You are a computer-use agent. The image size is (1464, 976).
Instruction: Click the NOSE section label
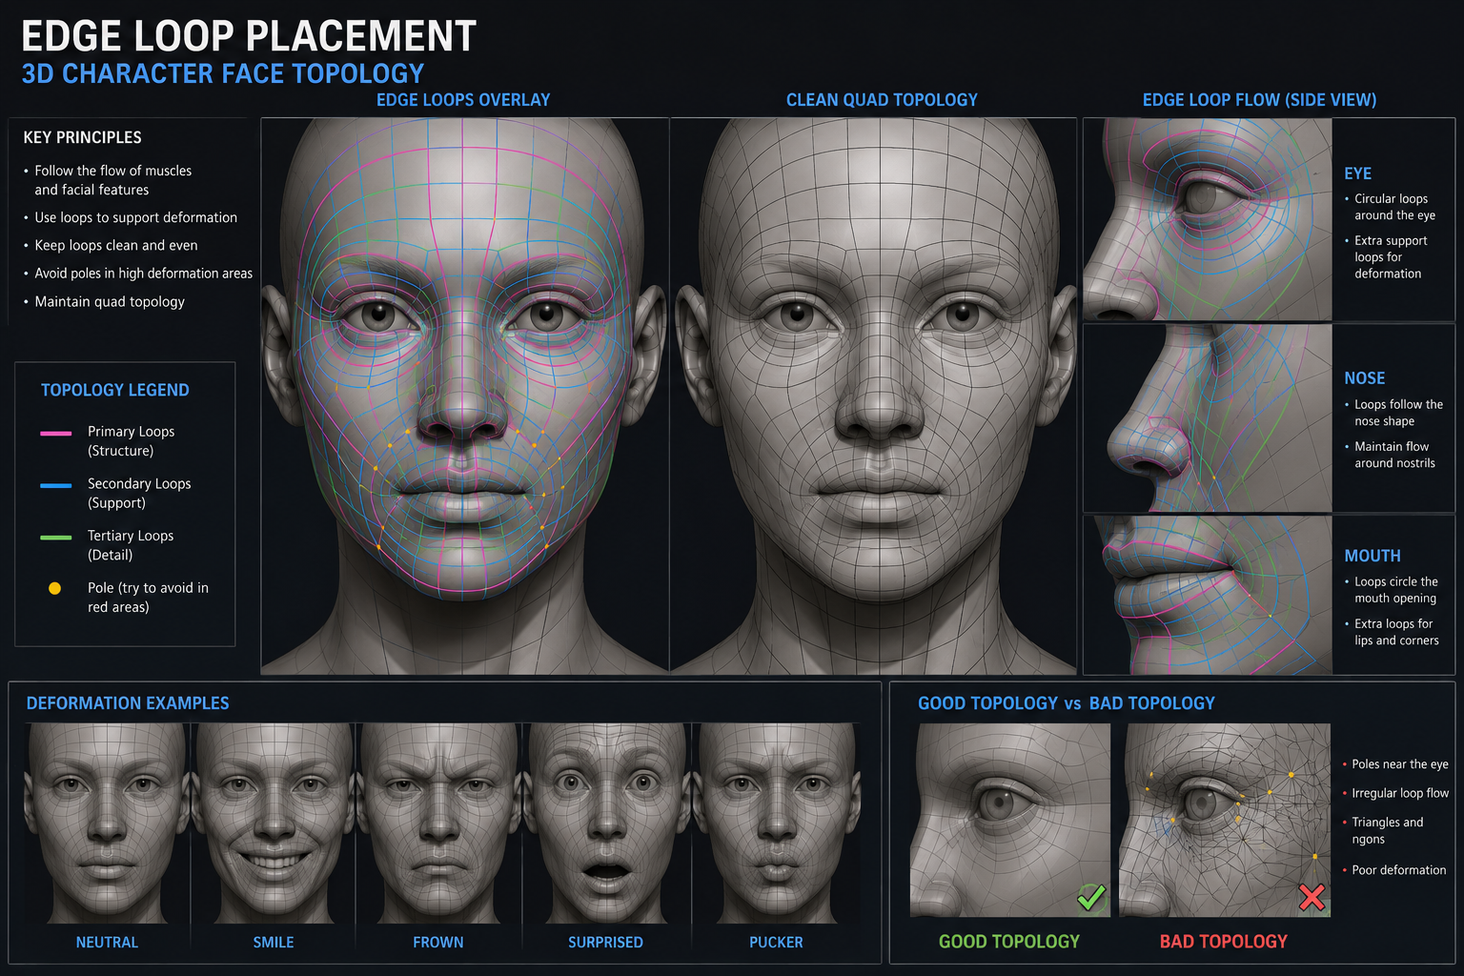point(1365,378)
